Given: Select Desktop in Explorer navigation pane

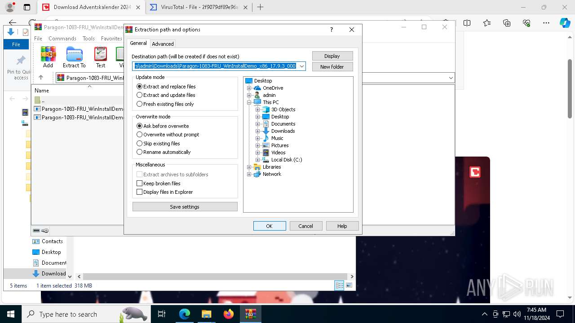Looking at the screenshot, I should tap(51, 252).
